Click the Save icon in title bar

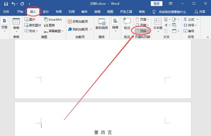(6, 4)
